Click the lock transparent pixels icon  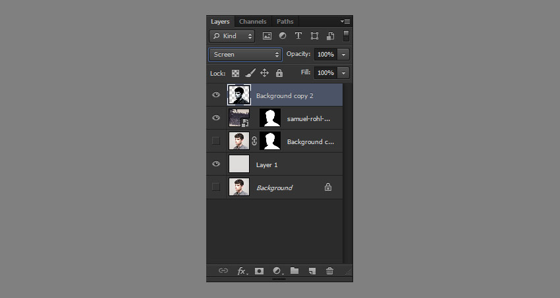click(235, 73)
